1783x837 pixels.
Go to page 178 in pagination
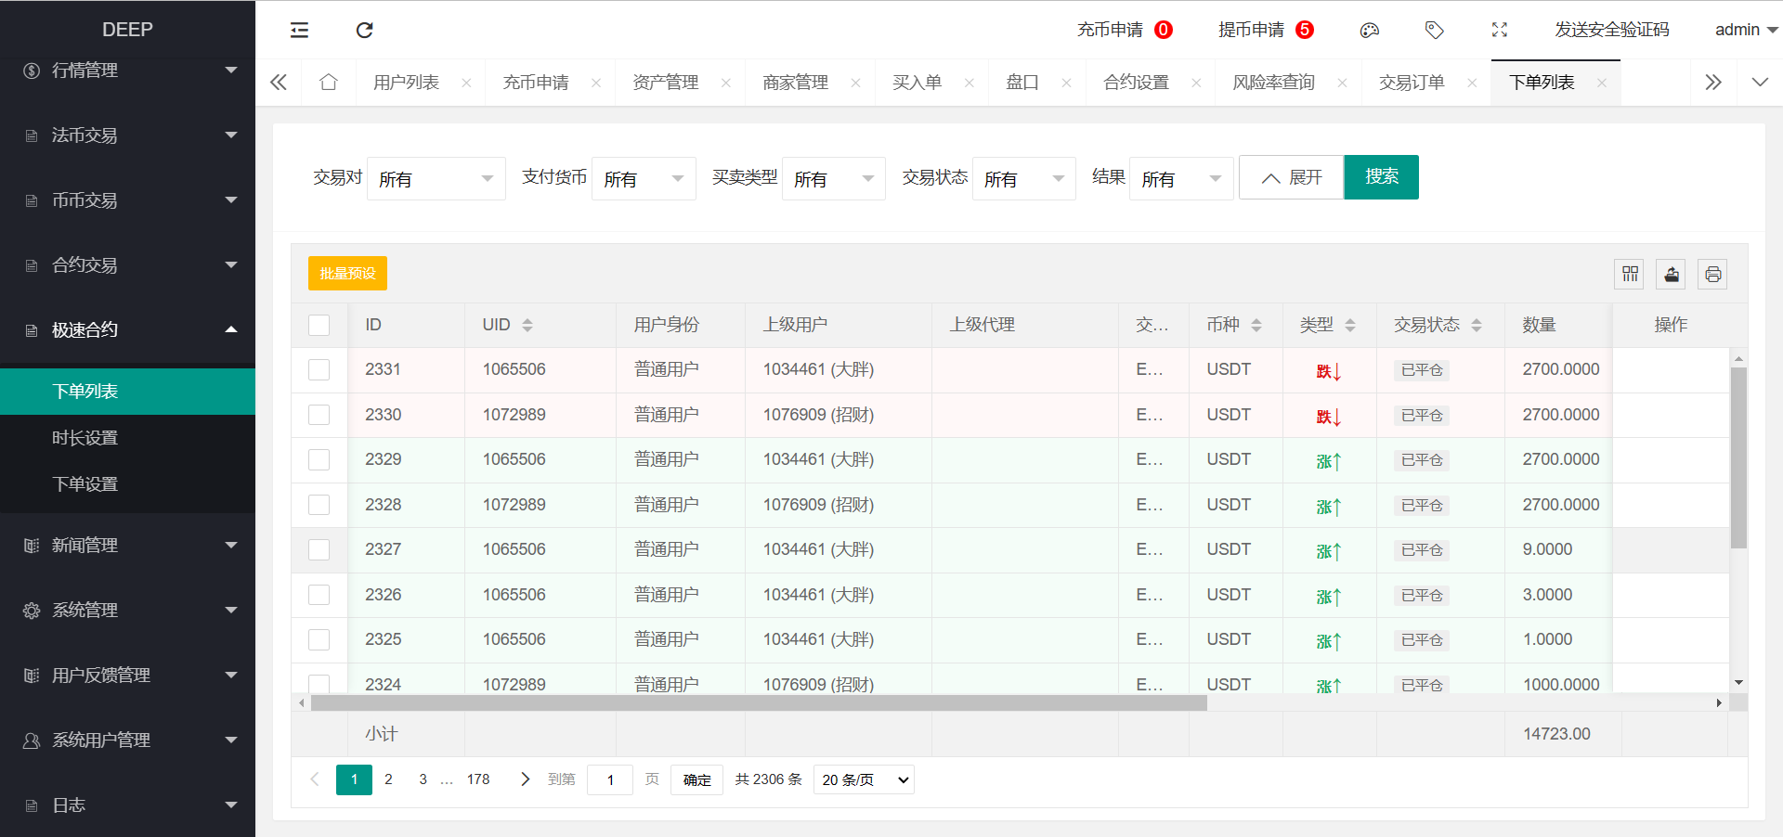point(478,779)
